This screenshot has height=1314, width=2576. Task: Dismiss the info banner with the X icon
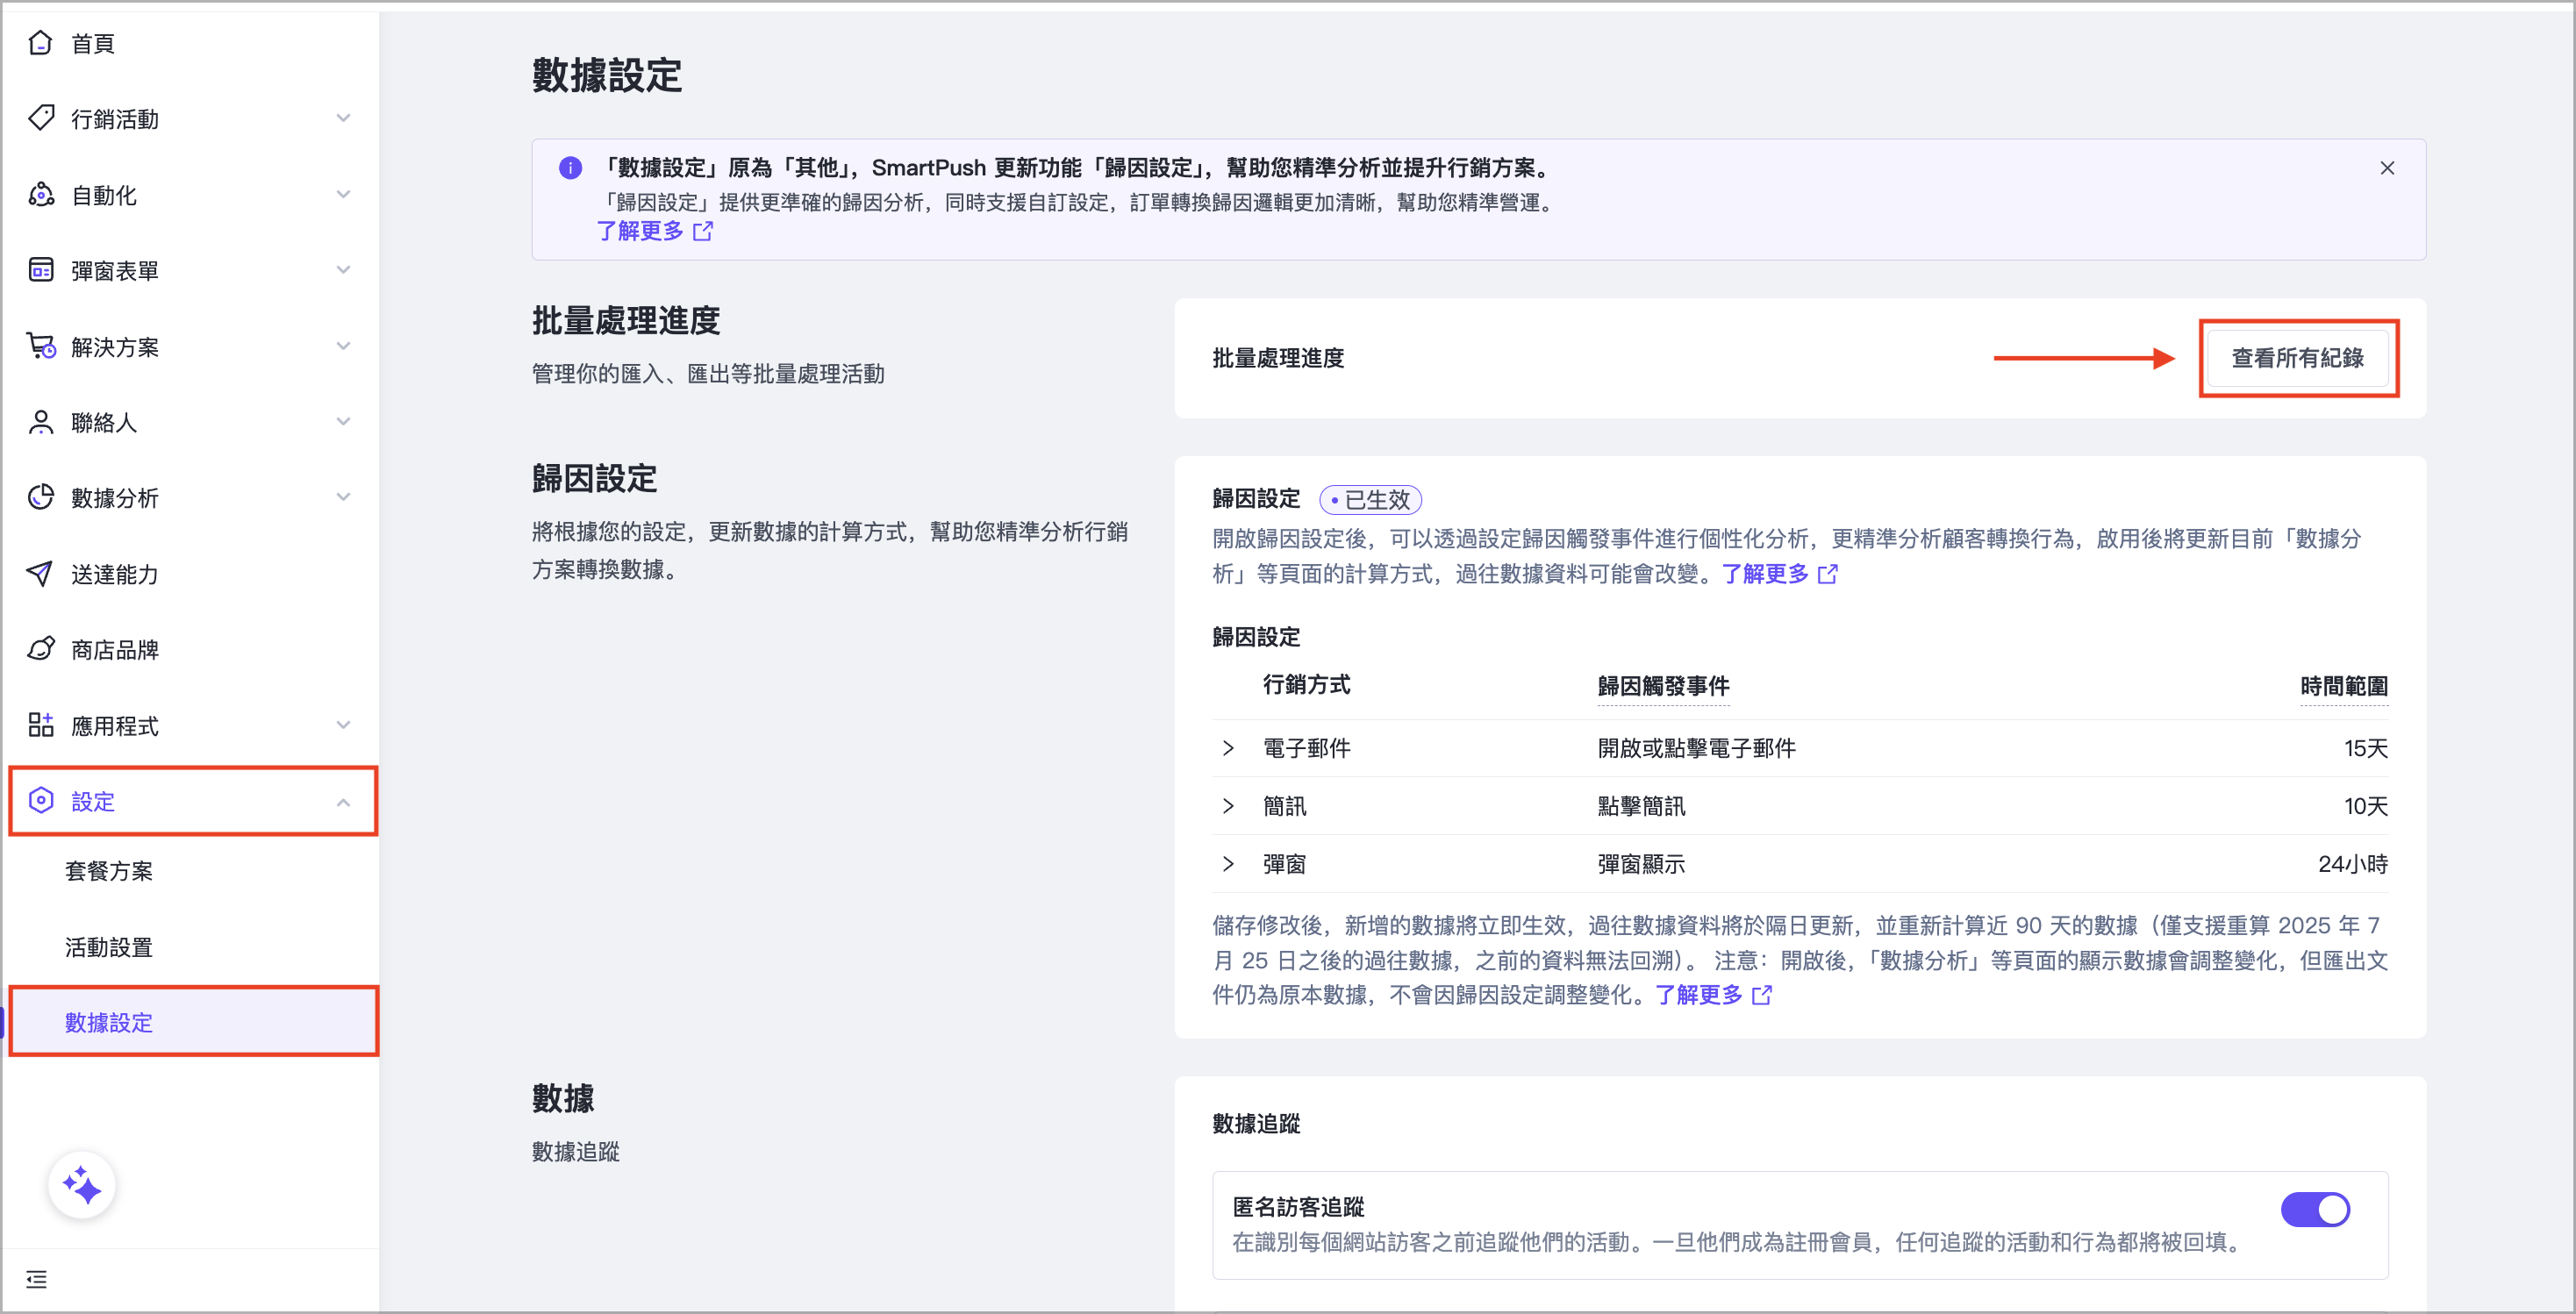[2387, 168]
